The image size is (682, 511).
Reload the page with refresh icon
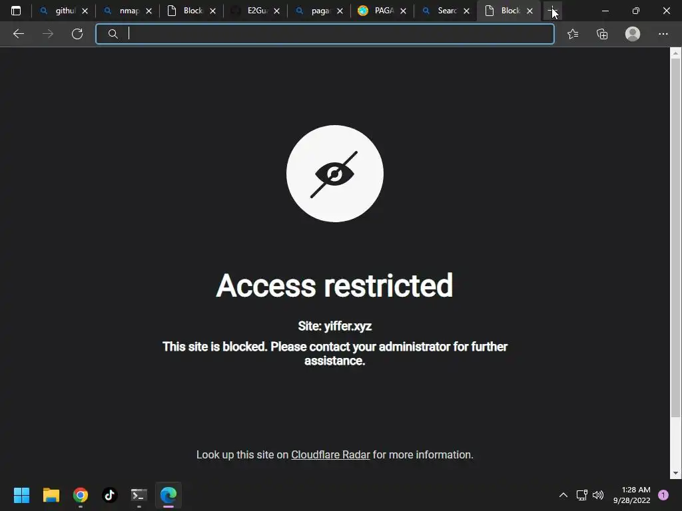tap(77, 34)
